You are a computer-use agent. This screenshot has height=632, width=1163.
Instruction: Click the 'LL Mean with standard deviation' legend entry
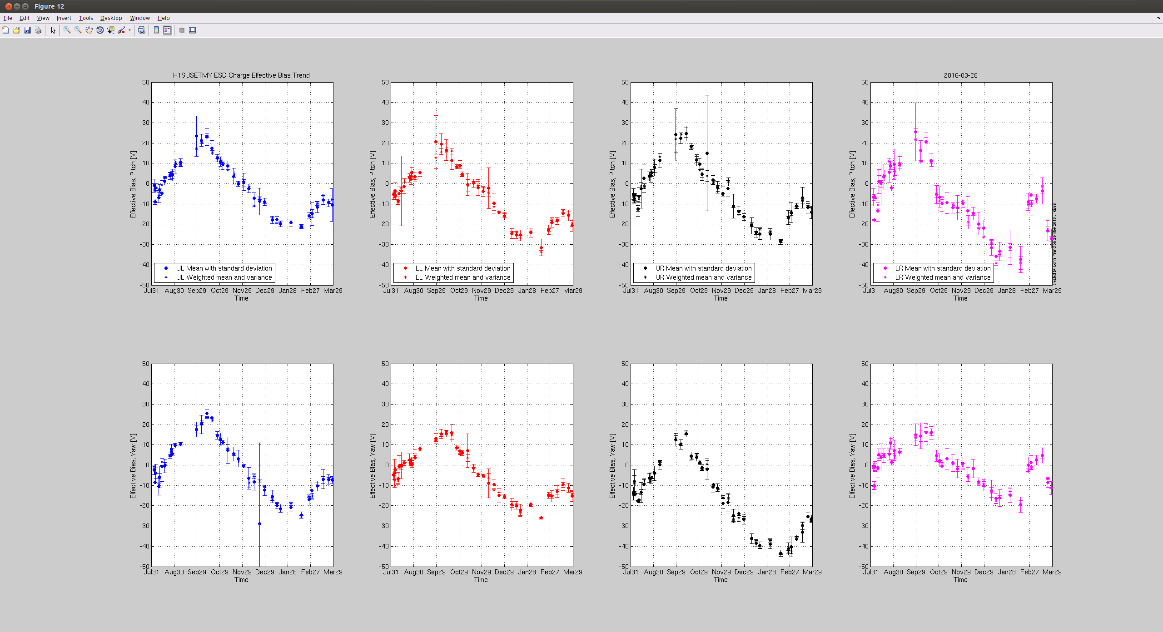pyautogui.click(x=463, y=268)
